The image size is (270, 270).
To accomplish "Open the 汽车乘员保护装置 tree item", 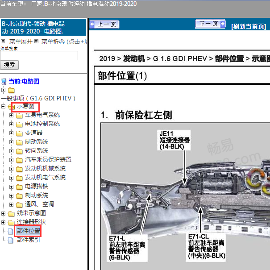I will (x=48, y=160).
